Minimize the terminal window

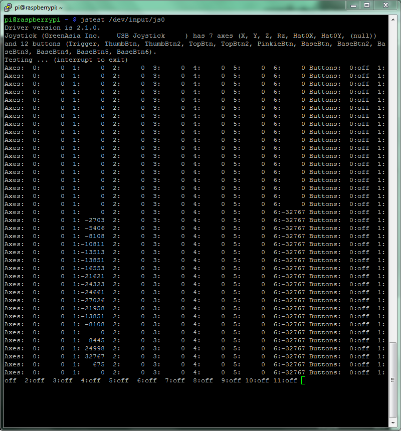click(354, 5)
